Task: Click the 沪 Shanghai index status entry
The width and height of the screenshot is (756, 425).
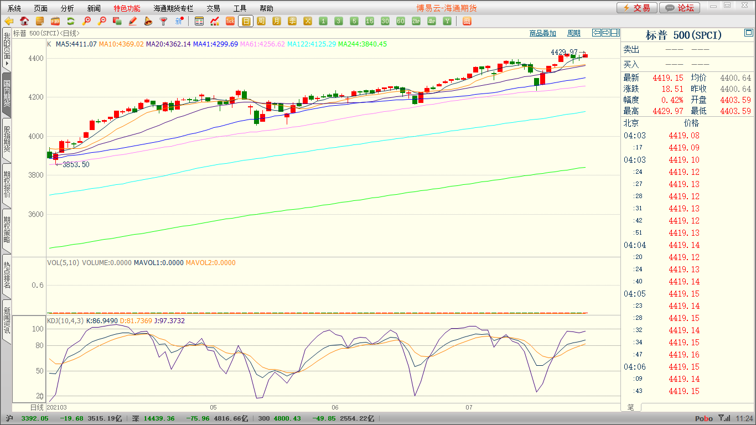Action: pos(63,418)
